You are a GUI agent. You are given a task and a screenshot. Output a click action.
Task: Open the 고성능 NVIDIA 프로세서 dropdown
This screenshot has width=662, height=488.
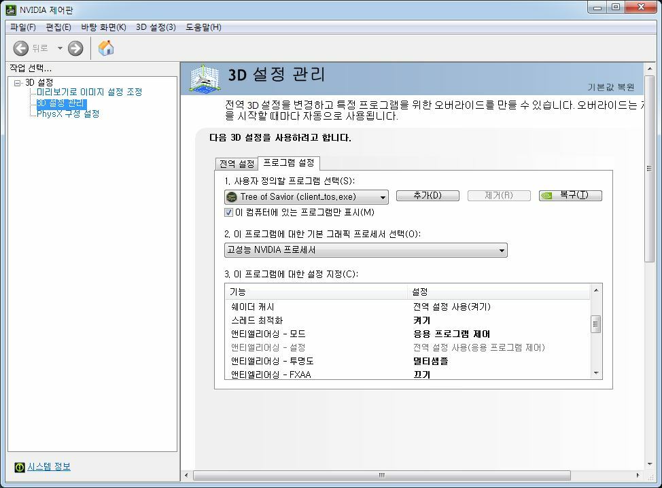click(366, 250)
